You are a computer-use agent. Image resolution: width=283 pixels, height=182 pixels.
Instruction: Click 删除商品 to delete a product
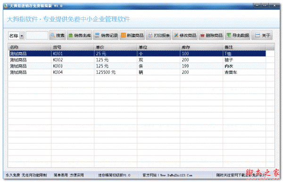[x=211, y=35]
